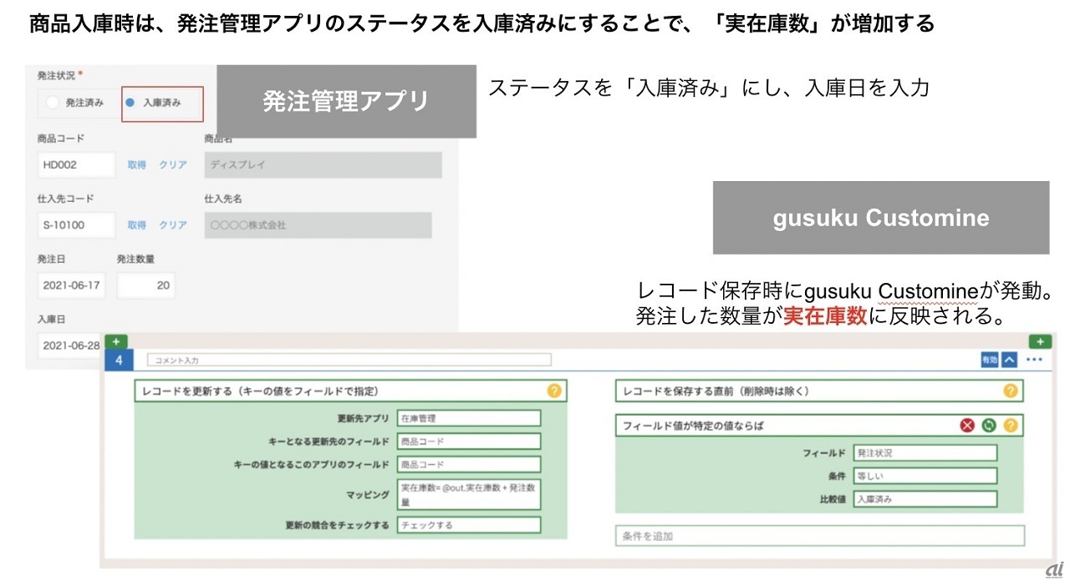The height and width of the screenshot is (585, 1070).
Task: Click the gusuku Customine gray banner
Action: coord(881,218)
